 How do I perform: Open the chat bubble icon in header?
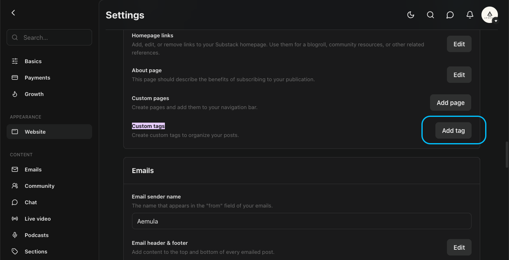pyautogui.click(x=450, y=15)
